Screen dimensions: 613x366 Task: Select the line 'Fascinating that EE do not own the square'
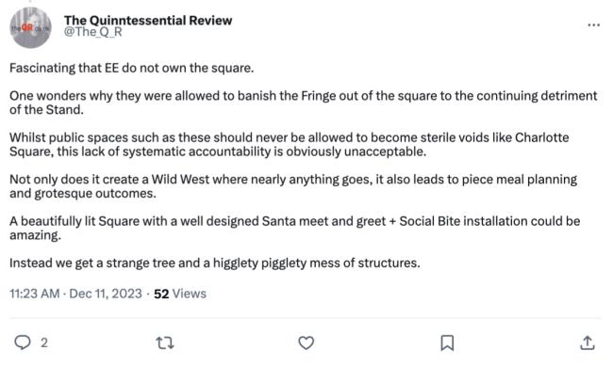(x=132, y=68)
